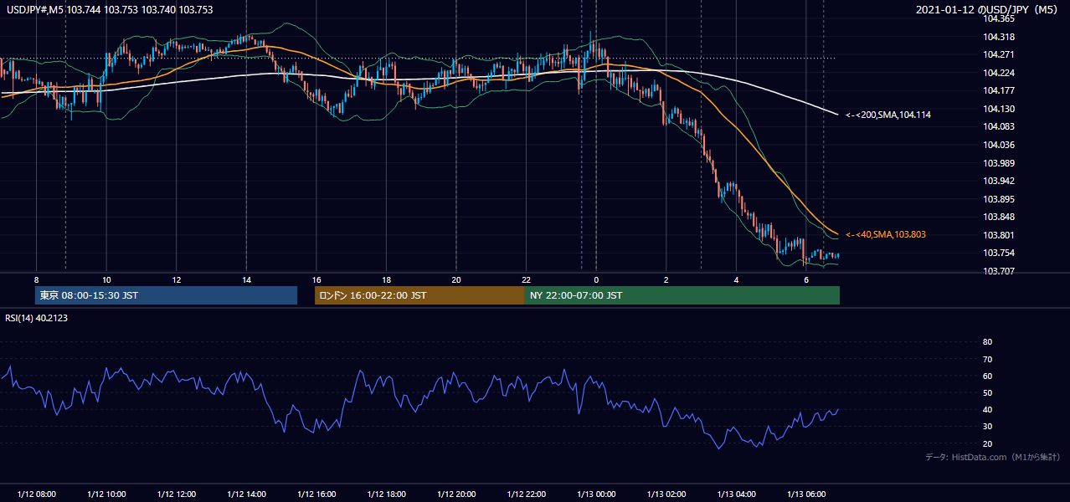Click bottom time label 1/12 22:00
Screen dimensions: 1070x502
[x=526, y=494]
